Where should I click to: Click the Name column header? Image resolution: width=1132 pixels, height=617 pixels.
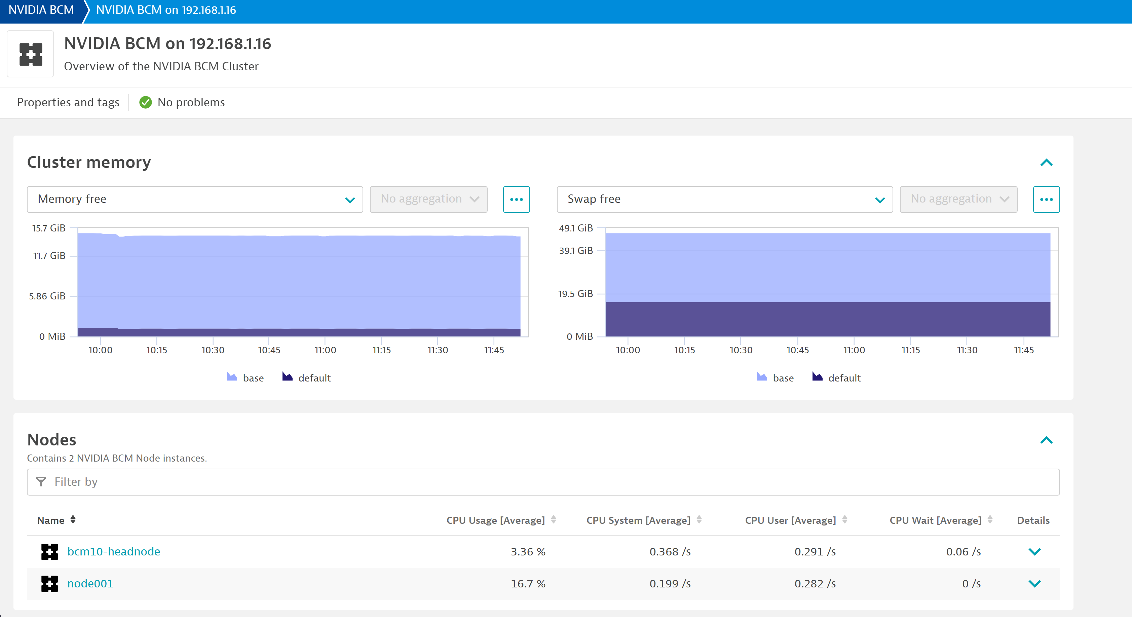(50, 520)
